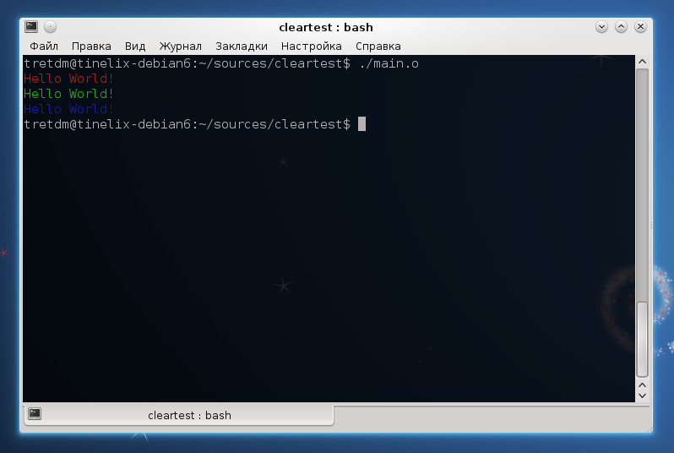Open the Журнал menu
This screenshot has height=453, width=674.
180,46
